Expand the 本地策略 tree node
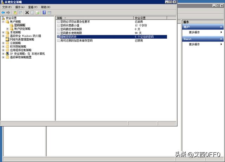The image size is (225, 162). 3,32
